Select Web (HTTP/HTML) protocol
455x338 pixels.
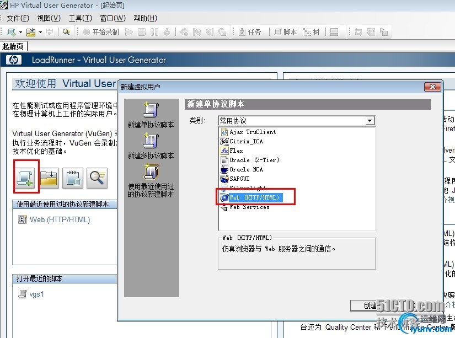pos(251,197)
